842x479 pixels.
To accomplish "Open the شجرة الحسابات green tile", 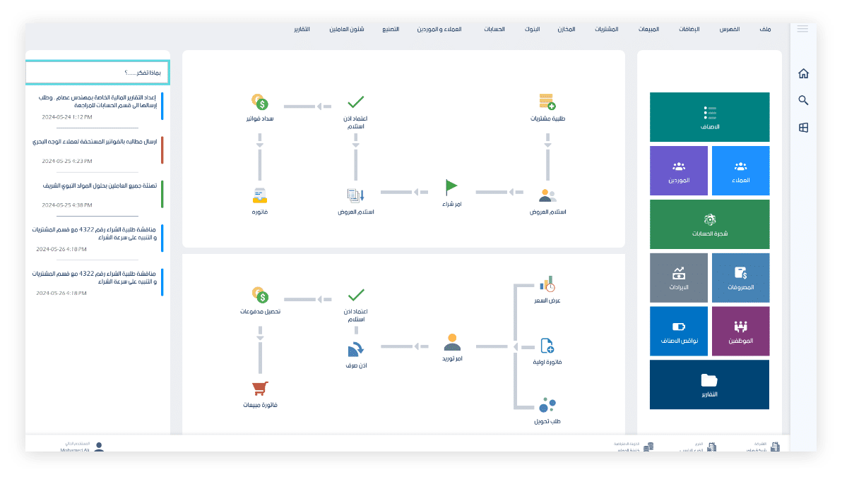I will click(x=709, y=224).
